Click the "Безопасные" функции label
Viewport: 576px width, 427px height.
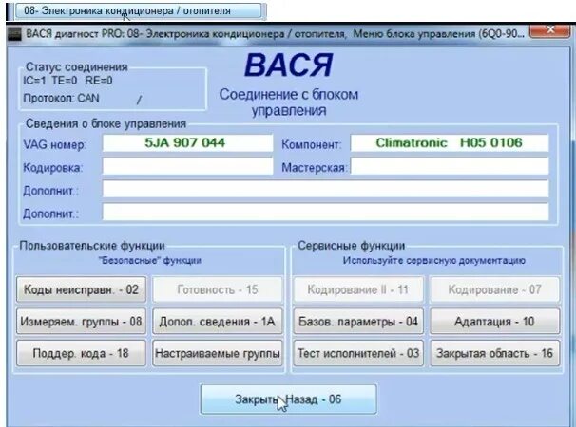pos(150,260)
